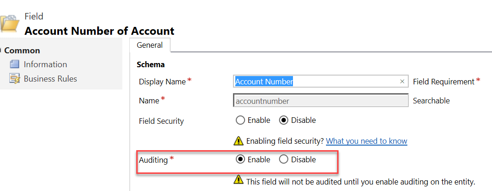
Task: Click the Field Requirement label
Action: [x=443, y=82]
